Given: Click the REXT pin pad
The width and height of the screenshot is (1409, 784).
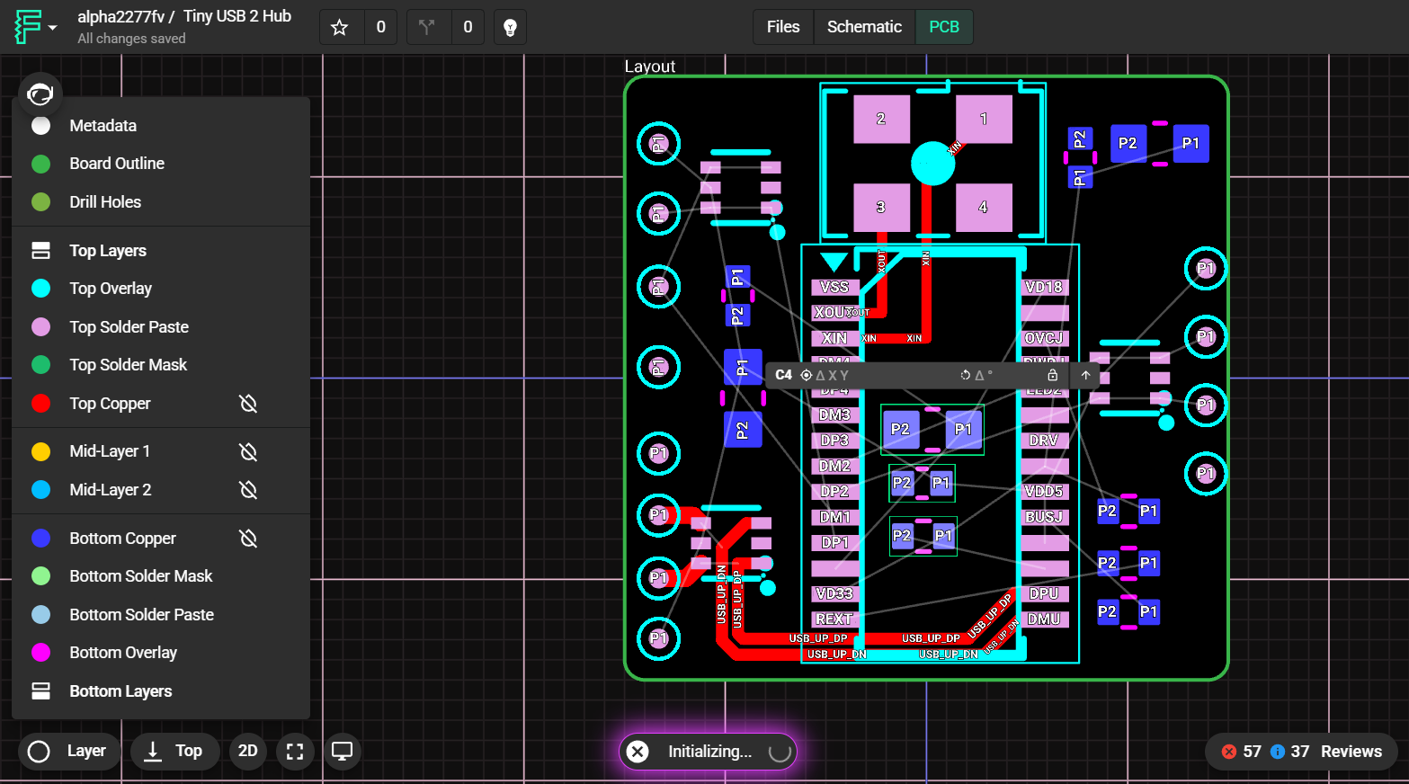Looking at the screenshot, I should [x=834, y=619].
